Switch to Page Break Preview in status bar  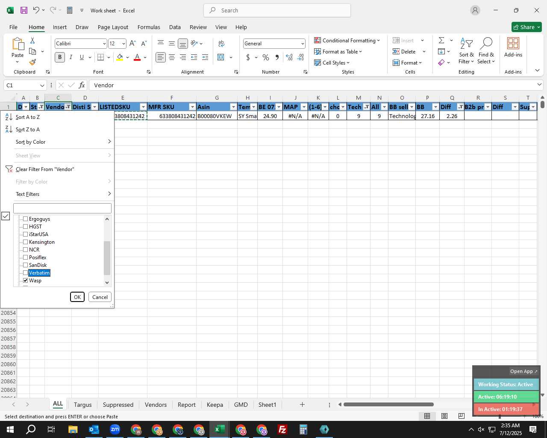461,416
